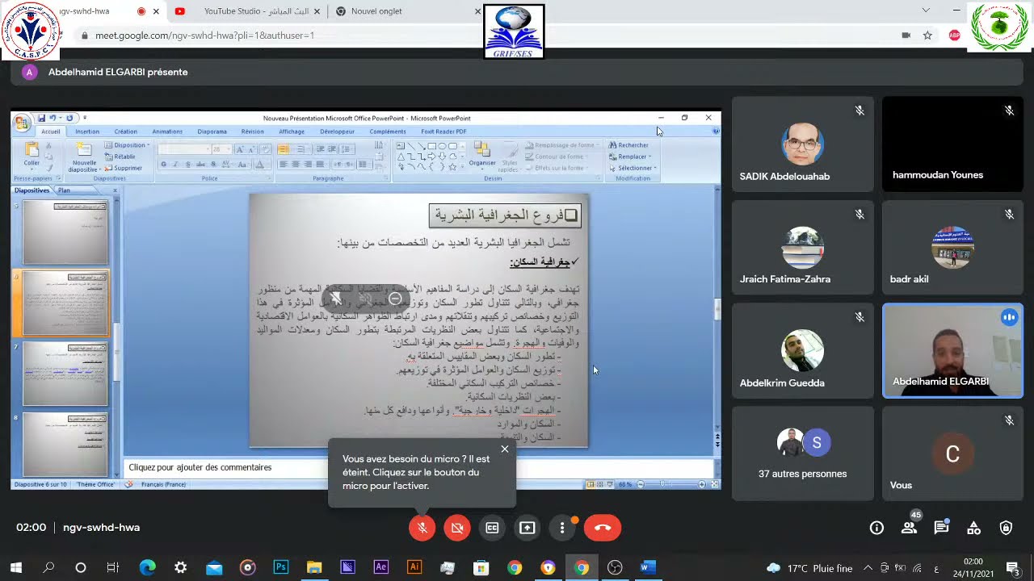Open the Plan tab in slide pane
Viewport: 1034px width, 581px height.
point(64,190)
